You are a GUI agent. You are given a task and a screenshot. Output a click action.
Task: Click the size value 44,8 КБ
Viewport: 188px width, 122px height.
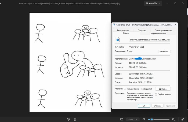coord(138,63)
